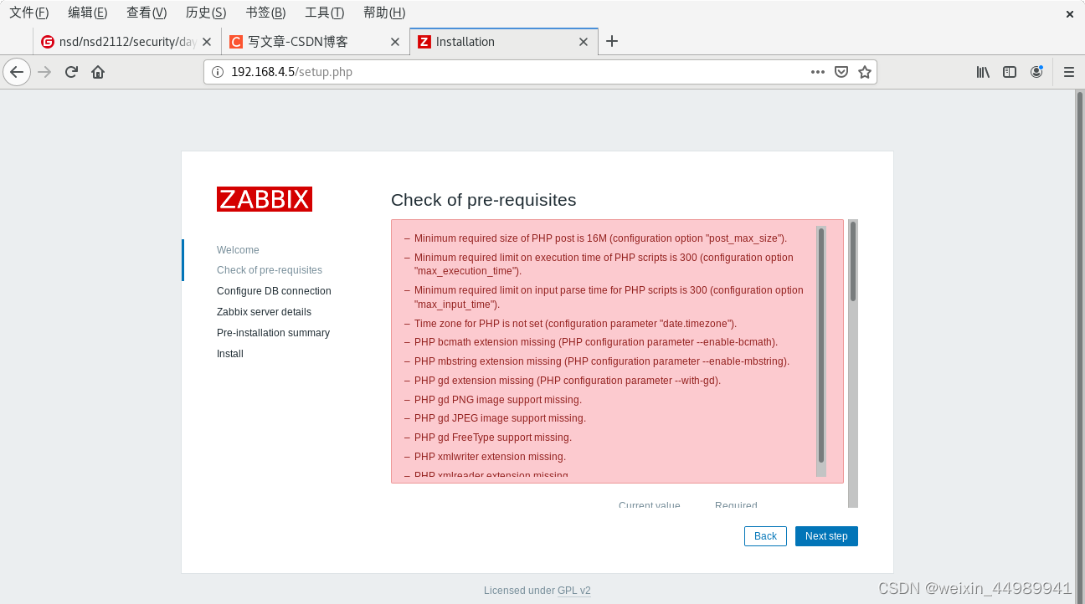This screenshot has height=604, width=1085.
Task: Click the date.timezone error message
Action: pyautogui.click(x=576, y=324)
